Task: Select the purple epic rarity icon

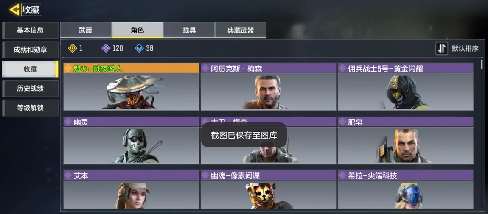Action: click(x=106, y=48)
